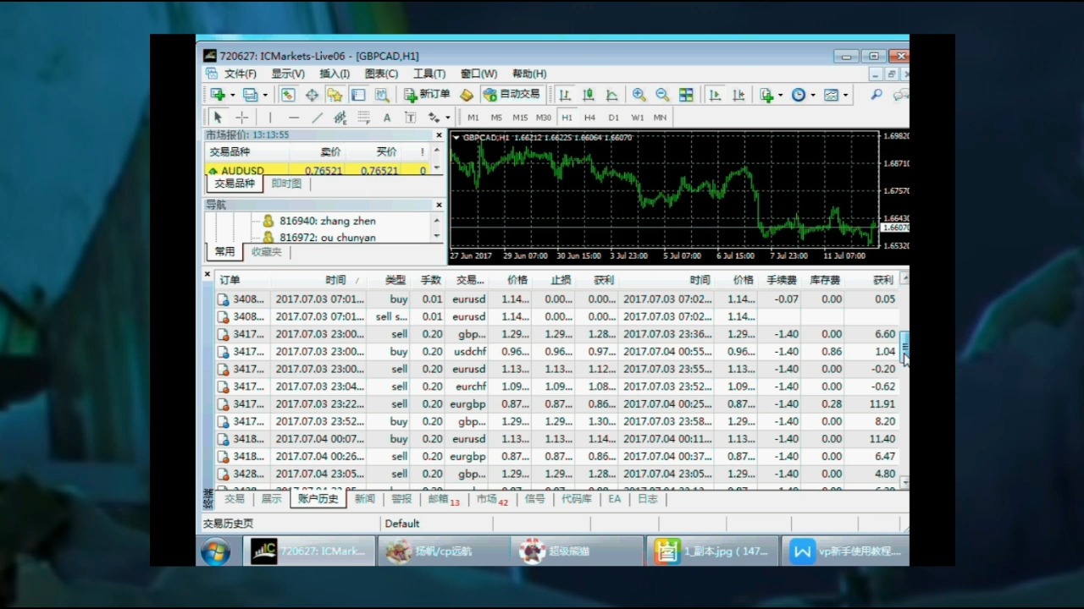Select the H1 timeframe button

(x=567, y=118)
